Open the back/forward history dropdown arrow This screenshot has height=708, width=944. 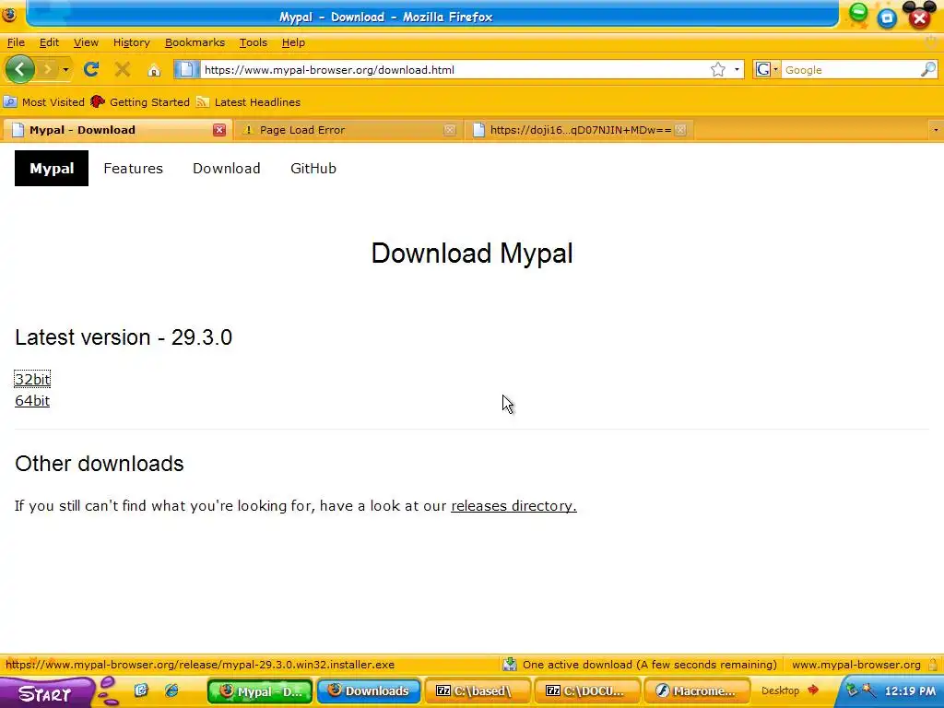point(65,70)
